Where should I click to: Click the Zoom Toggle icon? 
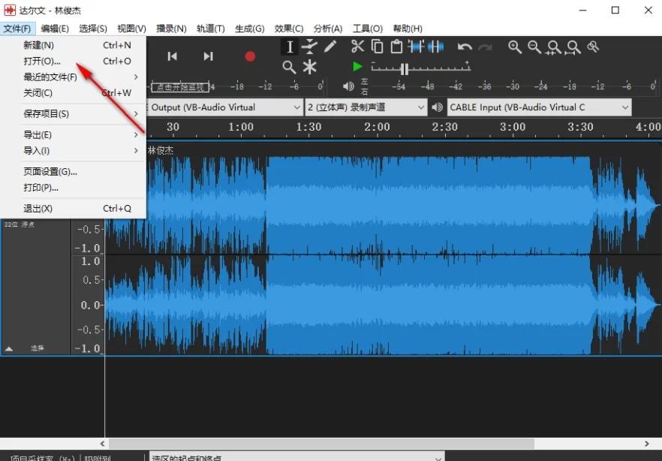click(593, 47)
